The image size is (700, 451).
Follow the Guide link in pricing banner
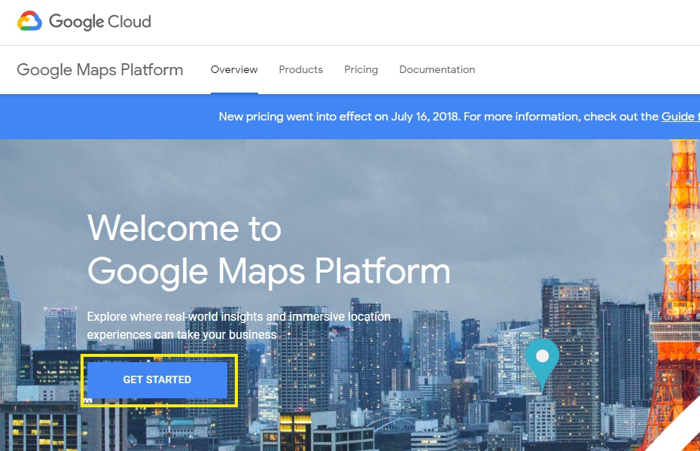pos(680,117)
